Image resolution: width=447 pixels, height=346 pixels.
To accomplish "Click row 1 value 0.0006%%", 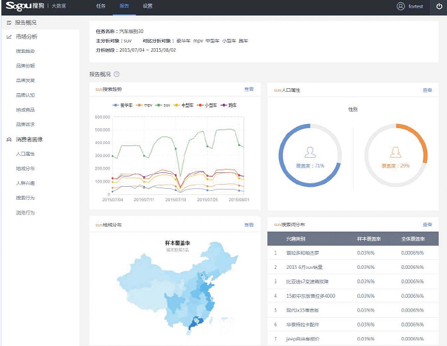I will click(x=413, y=253).
